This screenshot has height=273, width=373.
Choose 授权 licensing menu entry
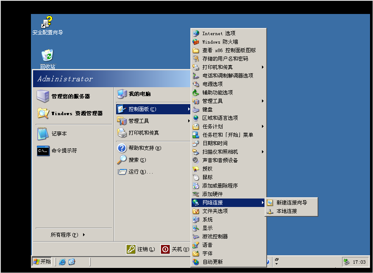[x=228, y=169]
